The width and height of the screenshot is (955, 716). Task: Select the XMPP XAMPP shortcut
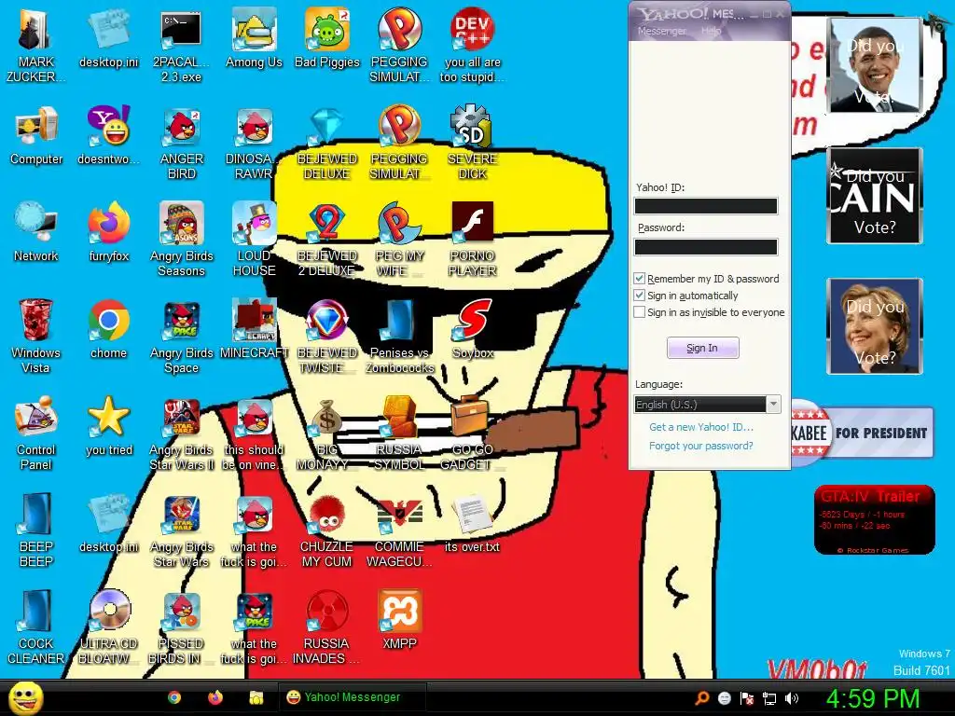tap(399, 620)
